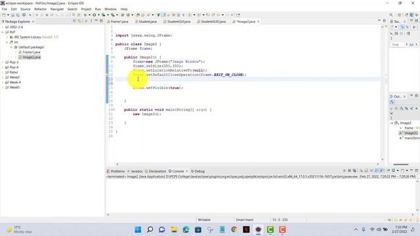Click Outline horizontal scrollbar

point(401,165)
